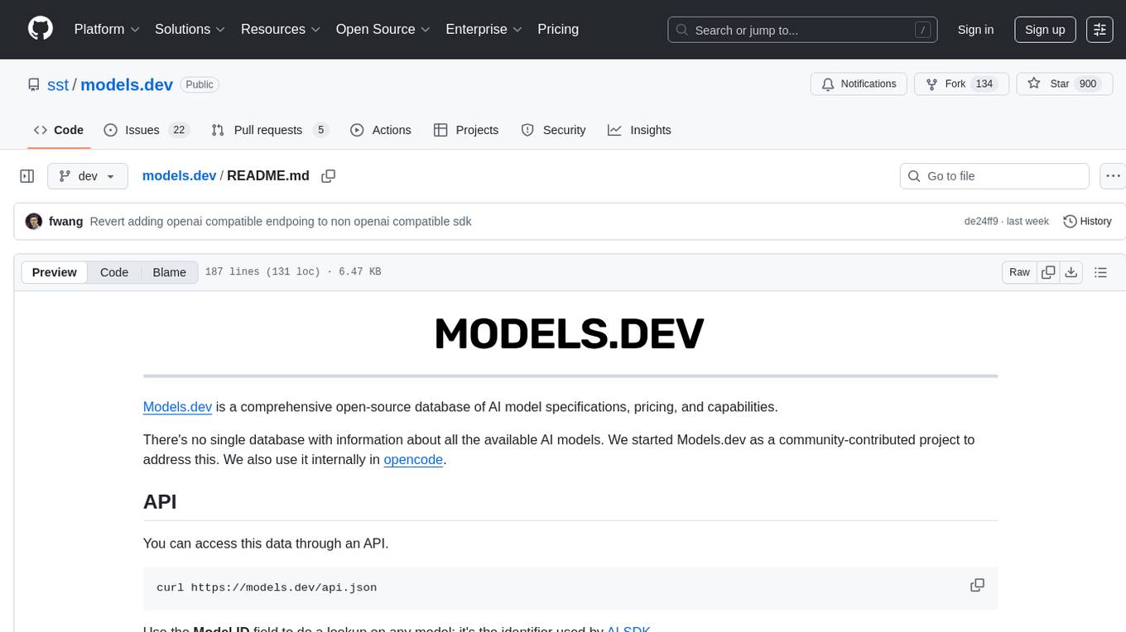Viewport: 1126px width, 632px height.
Task: Click the MODELS.DEV title heading
Action: tap(570, 334)
